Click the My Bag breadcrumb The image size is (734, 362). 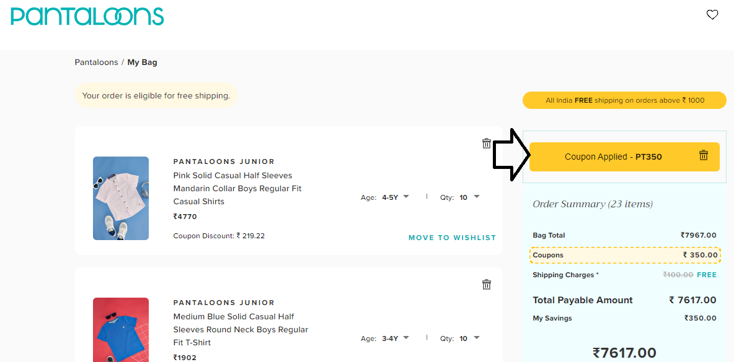(x=143, y=62)
